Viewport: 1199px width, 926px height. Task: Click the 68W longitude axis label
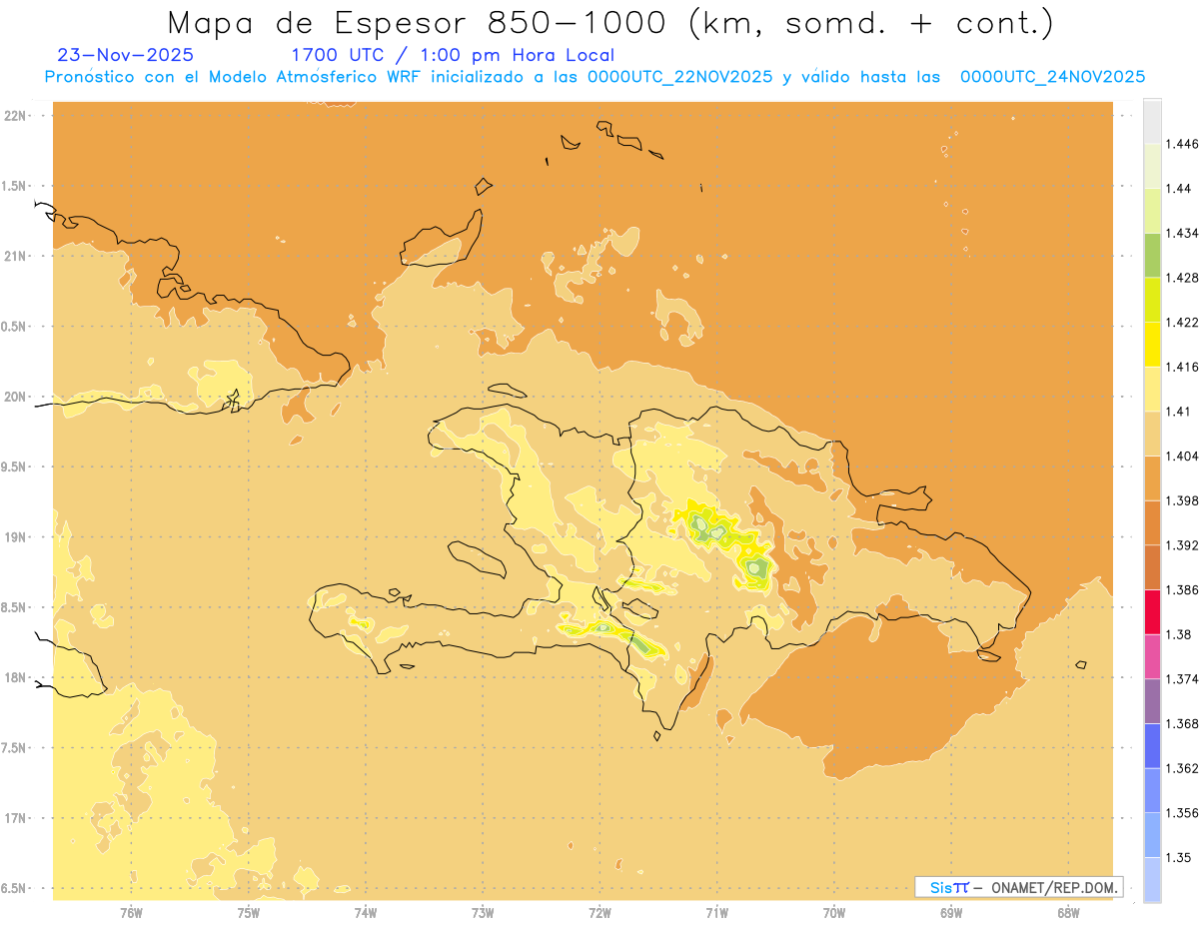tap(1068, 912)
